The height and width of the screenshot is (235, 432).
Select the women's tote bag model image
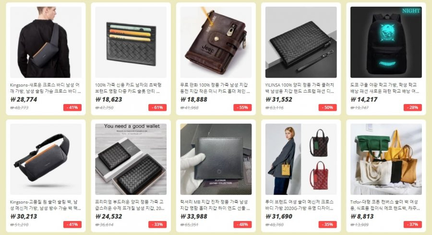[301, 159]
